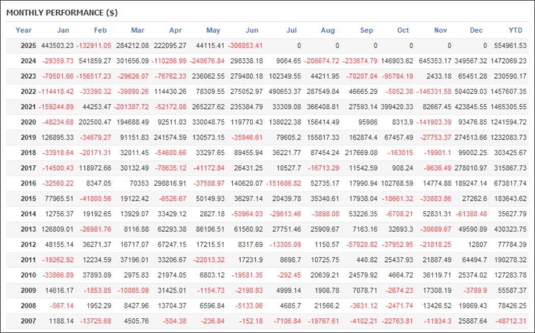Viewport: 535px width, 333px height.
Task: Click the 2022 July value 490653.37
Action: pyautogui.click(x=285, y=91)
